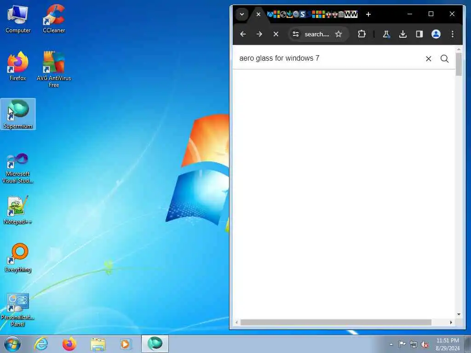This screenshot has width=471, height=353.
Task: Select the Notepad++ desktop shortcut
Action: pyautogui.click(x=18, y=210)
